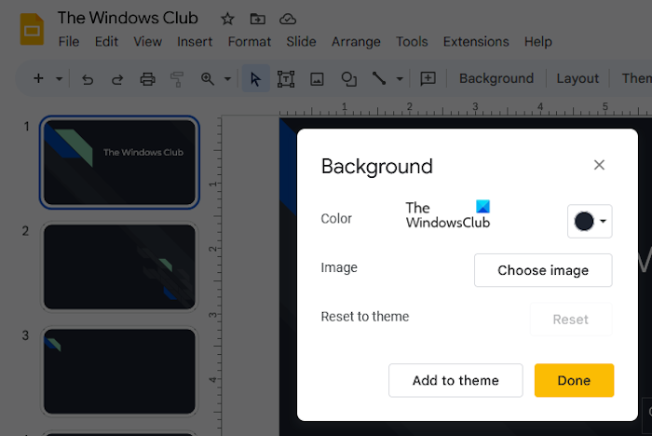Screen dimensions: 652x436
Task: Select slide 2 thumbnail in filmstrip
Action: coord(120,266)
